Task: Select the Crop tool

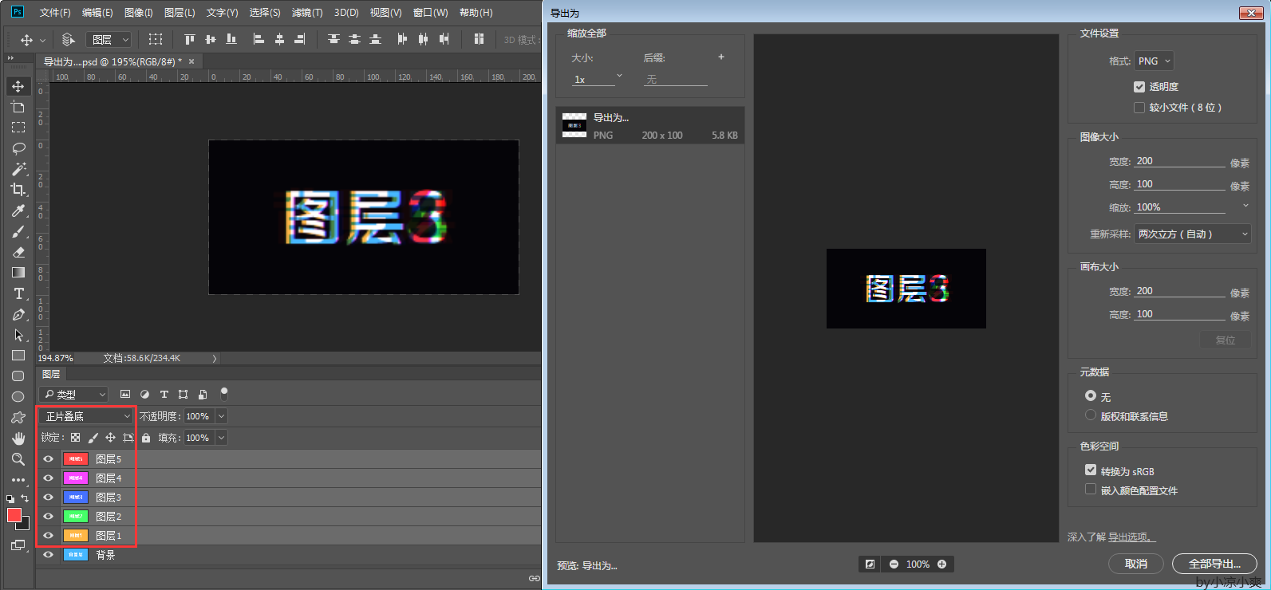Action: pos(18,190)
